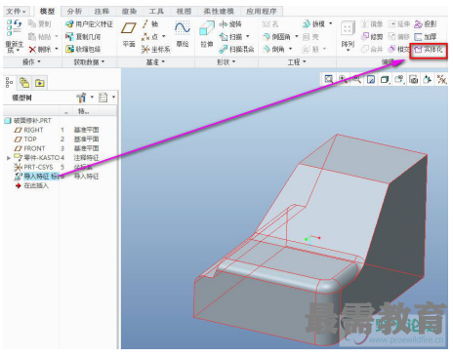The width and height of the screenshot is (453, 357).
Task: Click the zoom out magnifier icon
Action: tap(356, 79)
